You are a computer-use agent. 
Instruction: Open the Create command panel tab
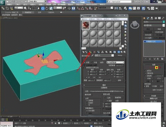coord(144,18)
